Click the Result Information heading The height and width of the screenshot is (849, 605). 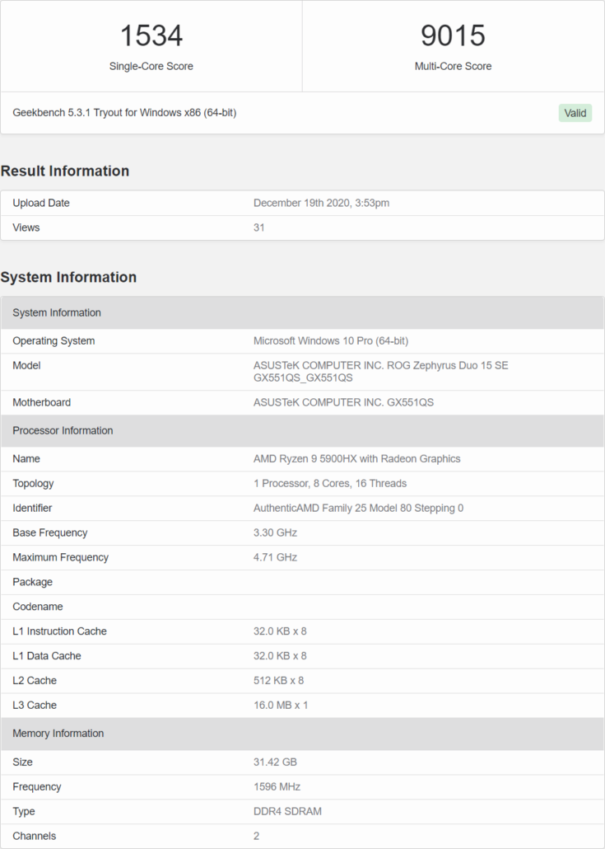pyautogui.click(x=65, y=171)
